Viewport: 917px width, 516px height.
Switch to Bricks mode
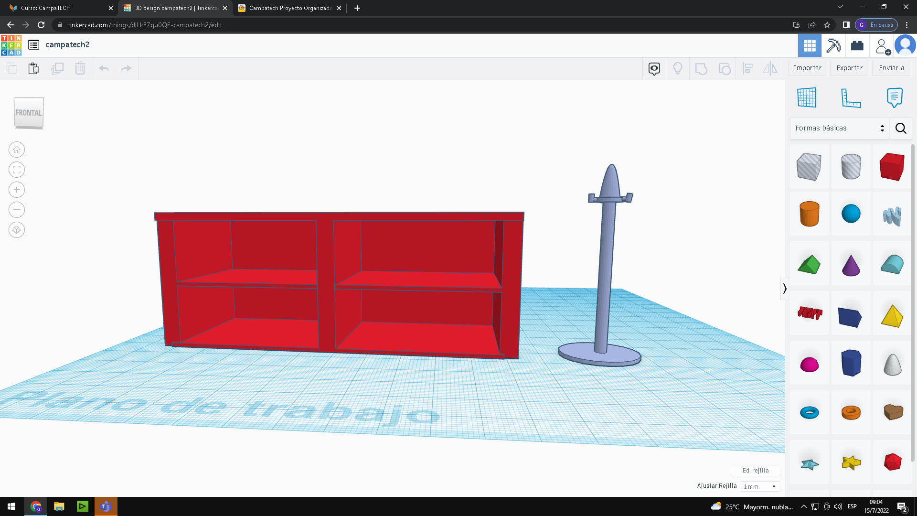857,45
